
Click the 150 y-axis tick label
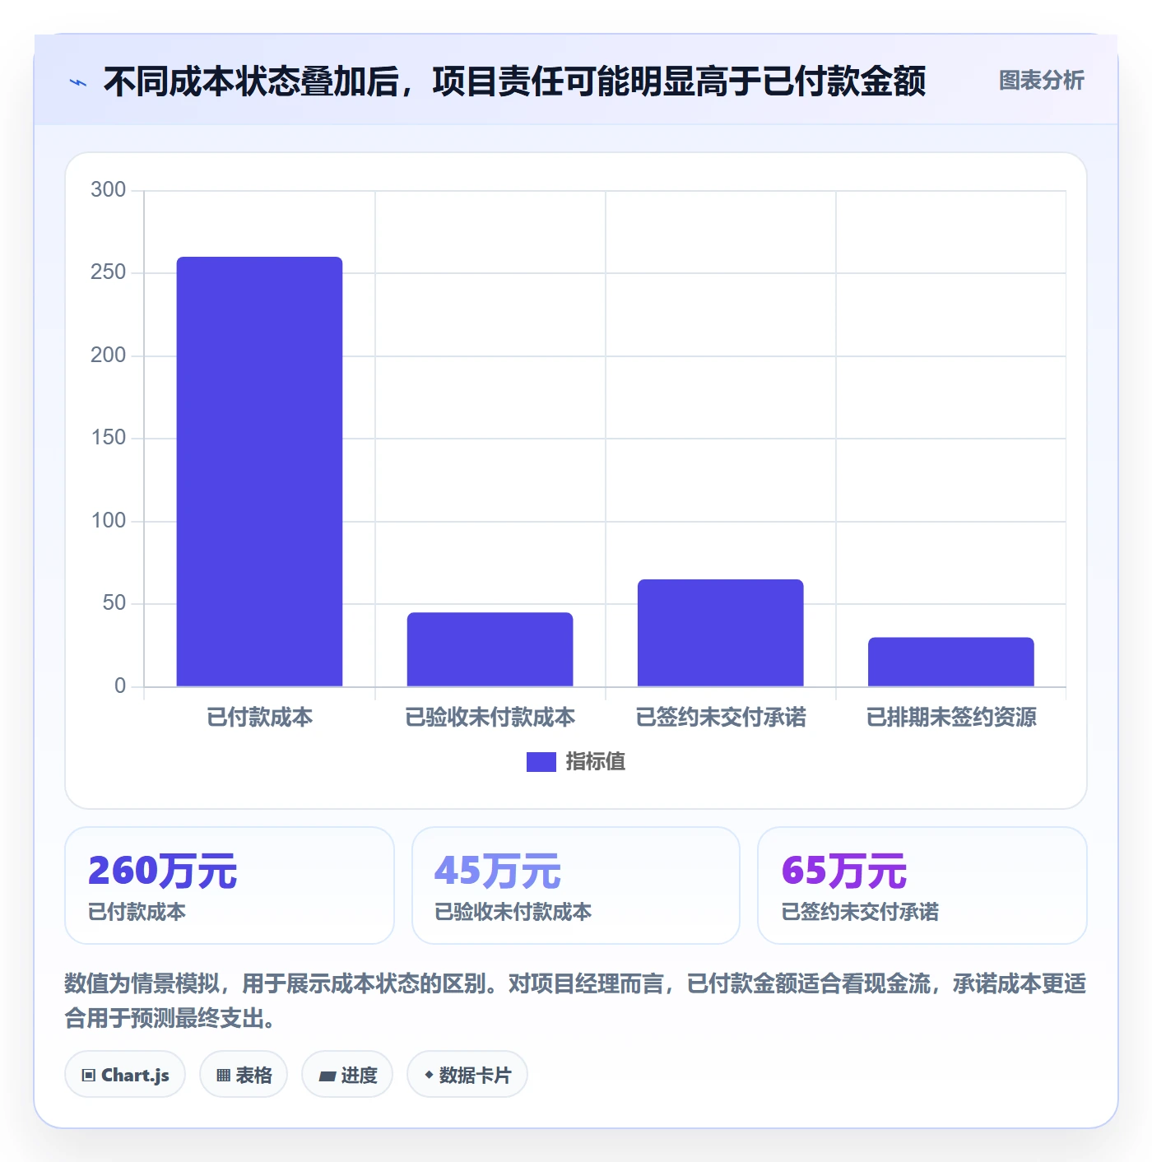(109, 438)
